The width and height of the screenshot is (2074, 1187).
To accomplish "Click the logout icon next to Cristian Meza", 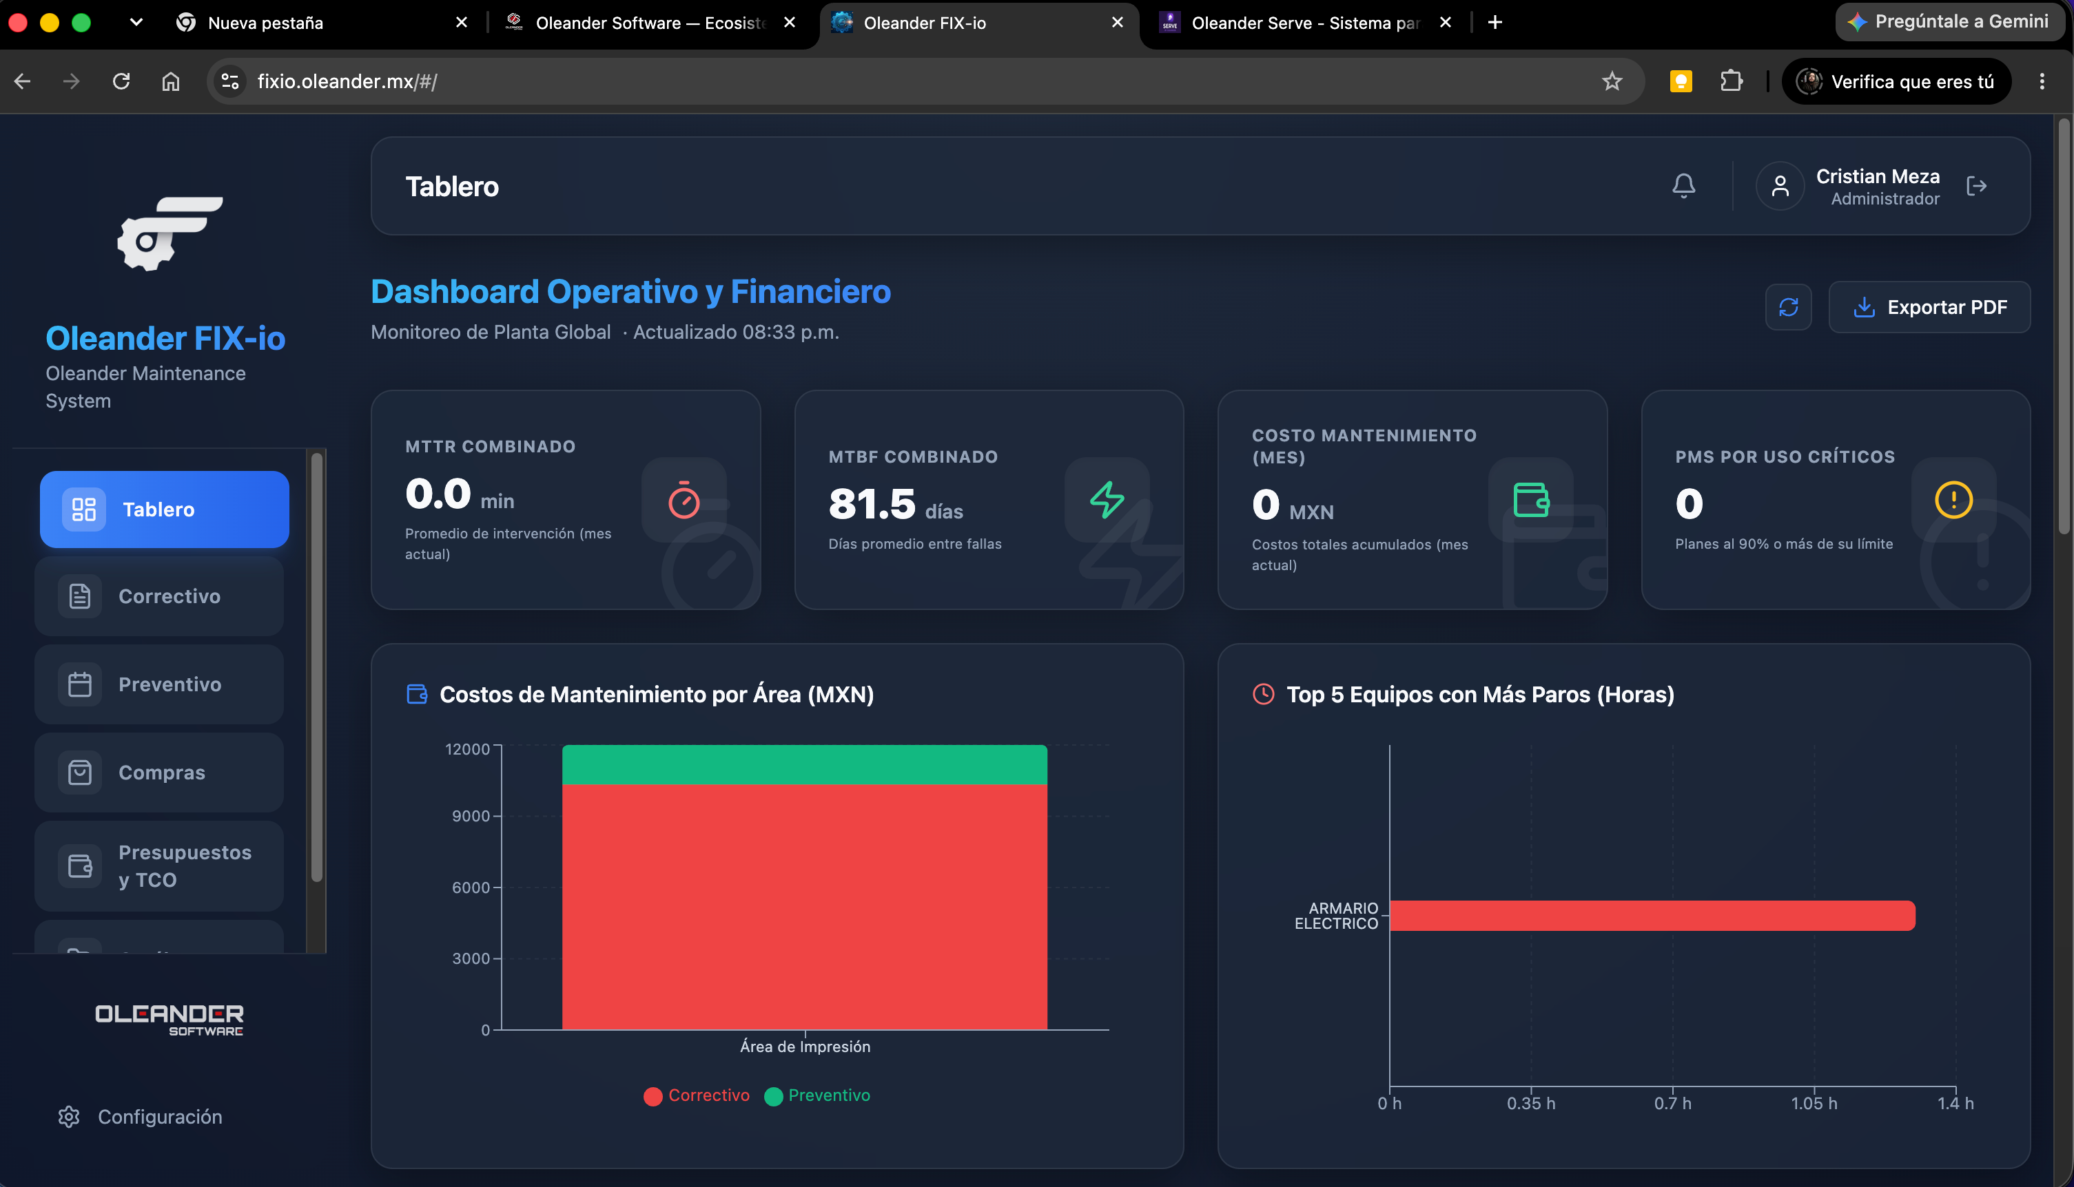I will pos(1976,186).
